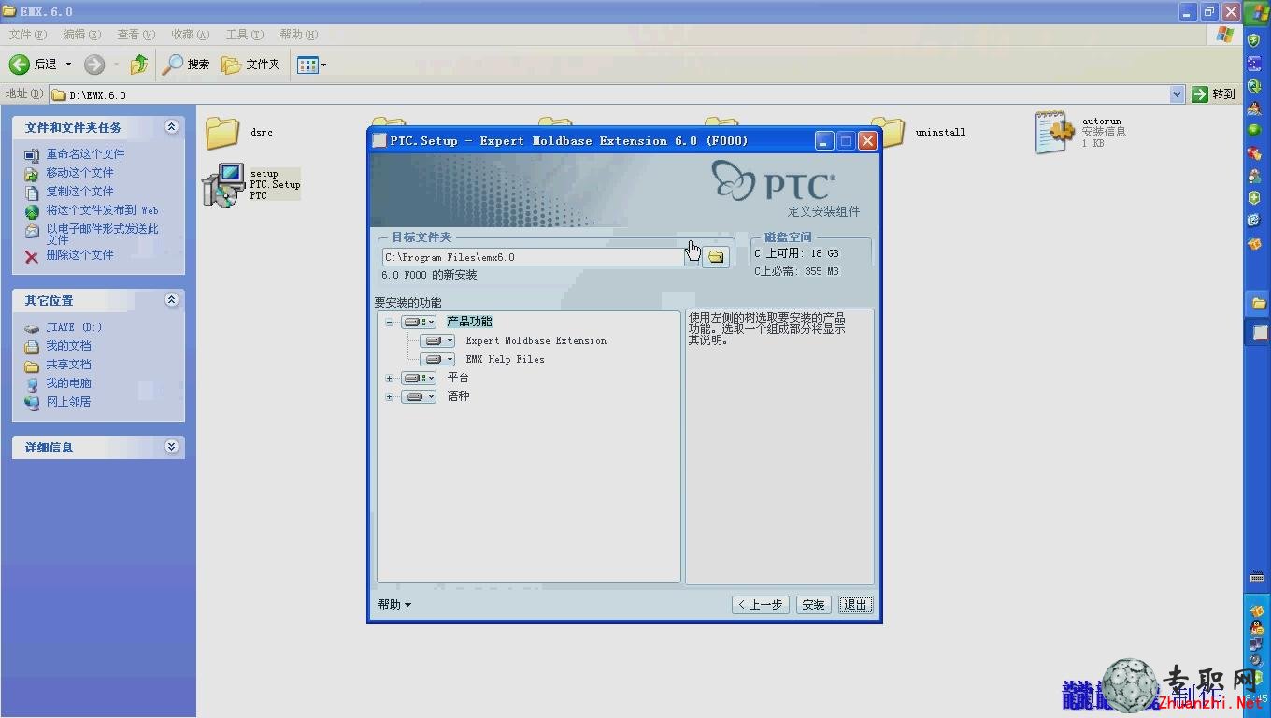Open the 文件 menu in Explorer
The image size is (1271, 718).
pos(27,35)
